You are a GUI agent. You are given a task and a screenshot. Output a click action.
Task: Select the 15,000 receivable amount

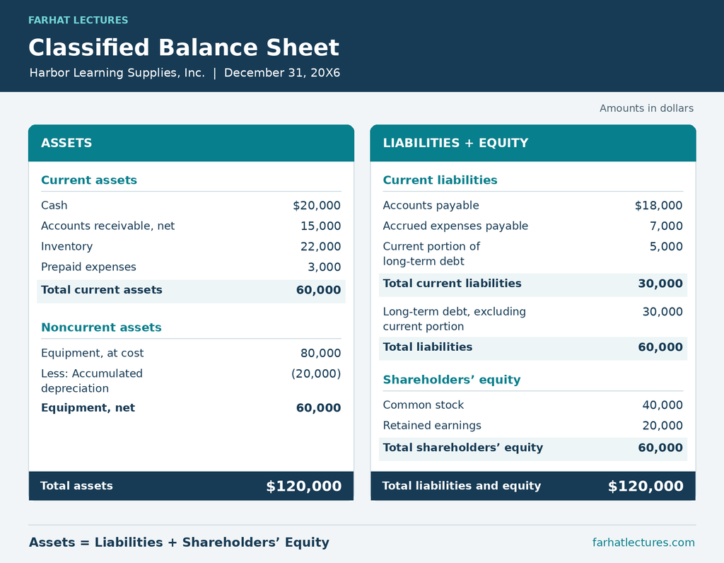click(320, 226)
